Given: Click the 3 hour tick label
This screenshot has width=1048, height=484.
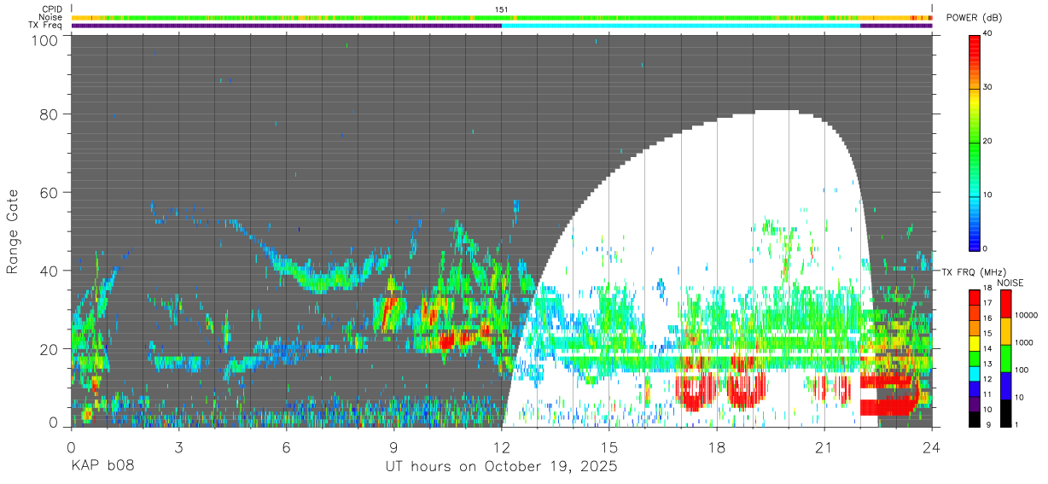Looking at the screenshot, I should click(179, 447).
